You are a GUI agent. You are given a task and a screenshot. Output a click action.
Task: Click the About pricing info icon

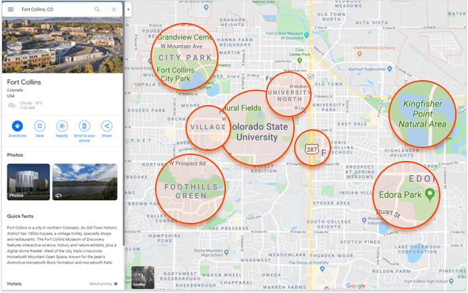[x=116, y=284]
